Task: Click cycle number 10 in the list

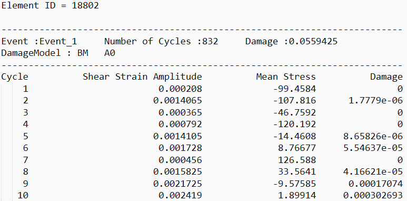Action: pyautogui.click(x=23, y=195)
